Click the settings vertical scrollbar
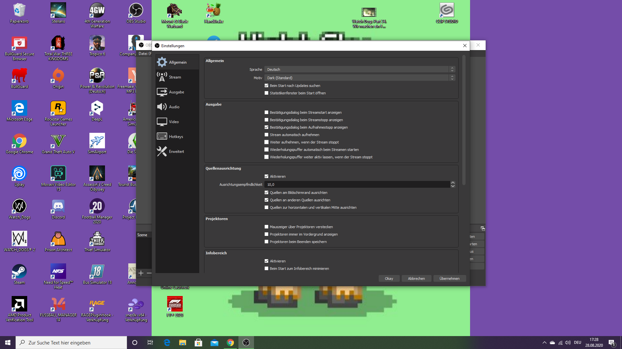 (464, 120)
